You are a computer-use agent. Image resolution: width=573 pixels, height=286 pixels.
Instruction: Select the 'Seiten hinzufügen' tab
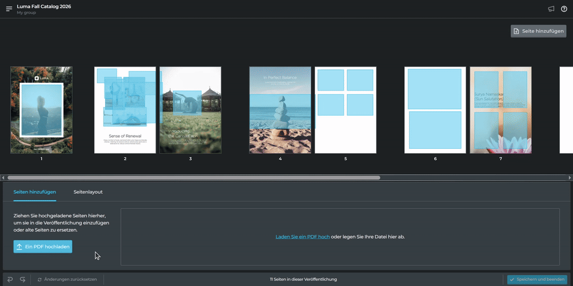click(34, 192)
